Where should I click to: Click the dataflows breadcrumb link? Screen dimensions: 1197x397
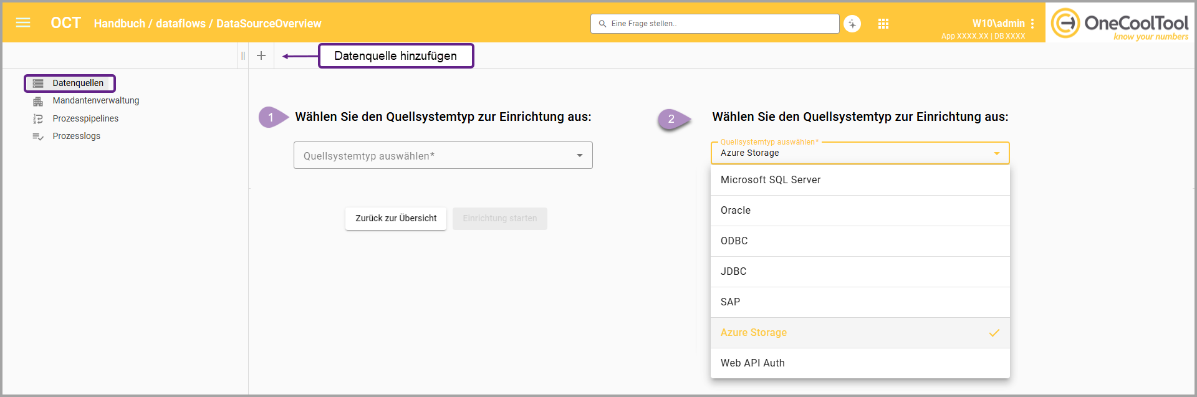point(181,24)
